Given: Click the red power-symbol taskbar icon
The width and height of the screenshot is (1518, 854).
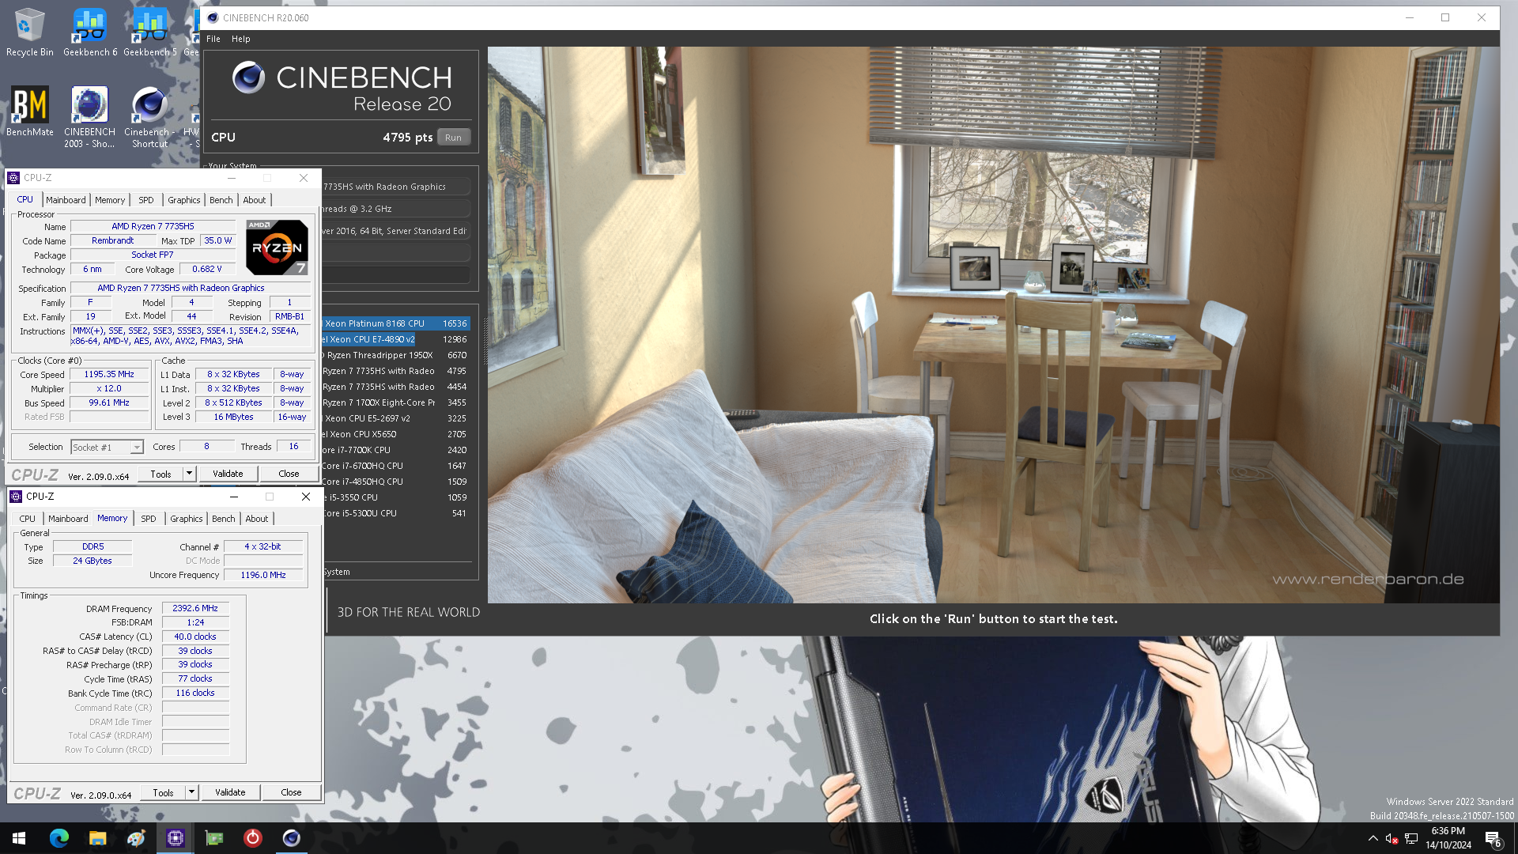Looking at the screenshot, I should coord(252,838).
